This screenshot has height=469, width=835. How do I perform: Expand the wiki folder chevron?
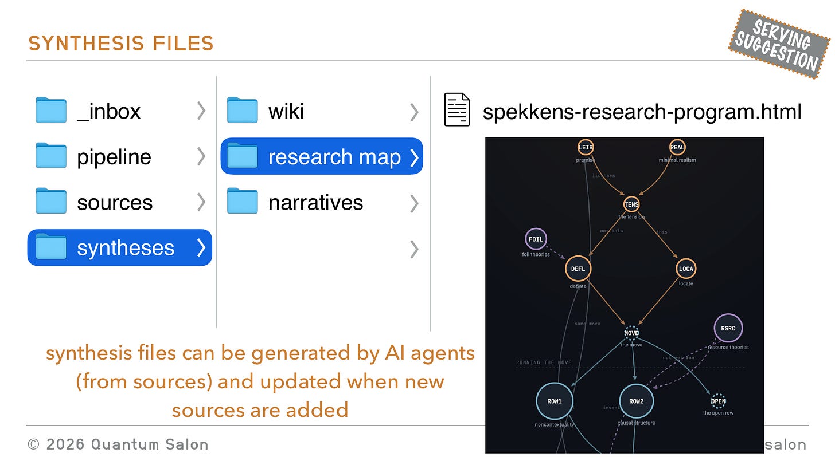414,112
